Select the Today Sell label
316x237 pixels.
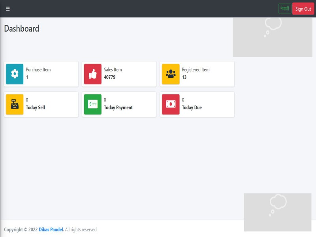coord(36,107)
